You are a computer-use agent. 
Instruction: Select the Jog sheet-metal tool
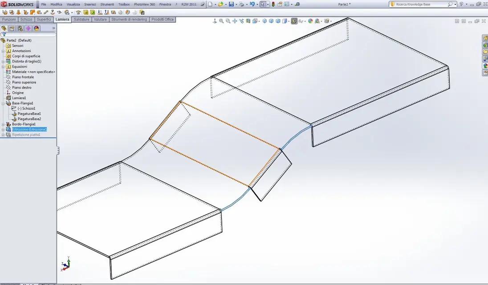46,12
